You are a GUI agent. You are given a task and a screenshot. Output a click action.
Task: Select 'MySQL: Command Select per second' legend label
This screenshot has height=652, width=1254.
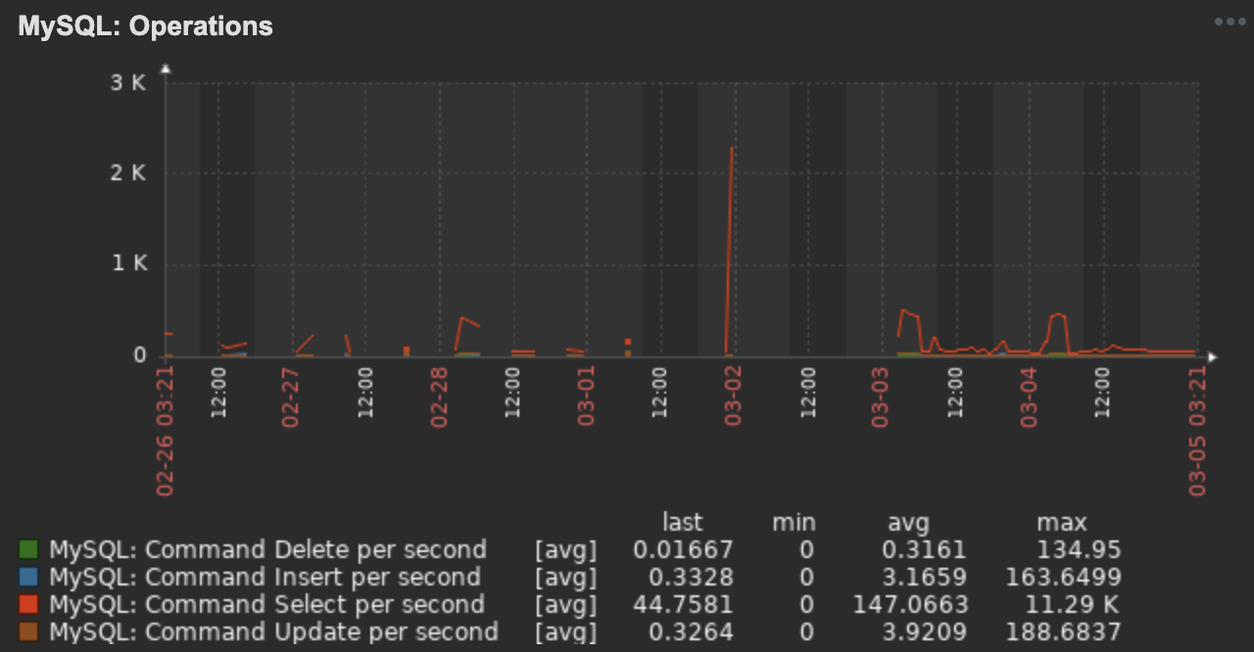coord(266,605)
